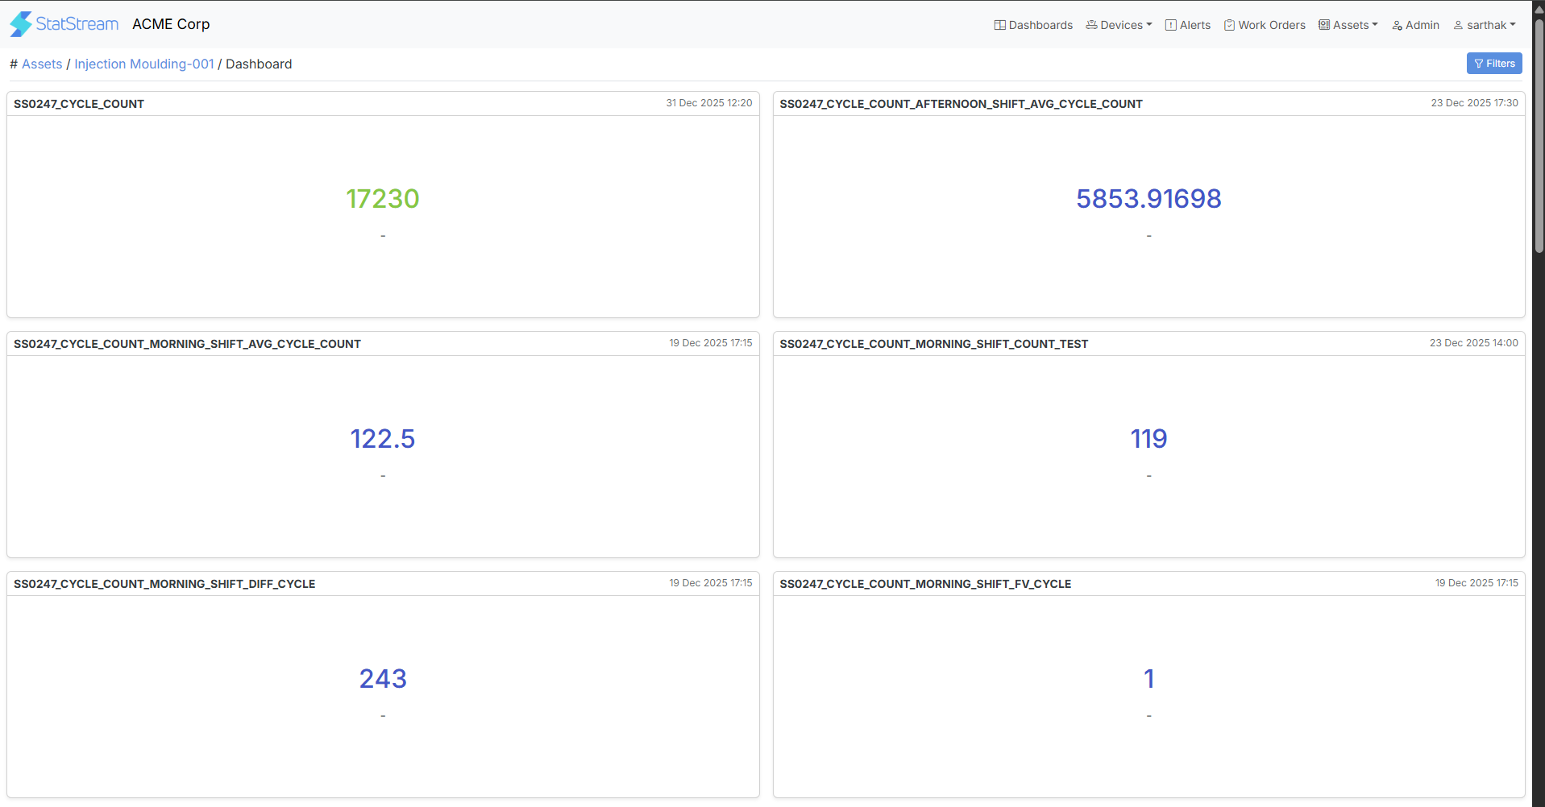The width and height of the screenshot is (1545, 807).
Task: Open the Alerts page
Action: 1188,25
